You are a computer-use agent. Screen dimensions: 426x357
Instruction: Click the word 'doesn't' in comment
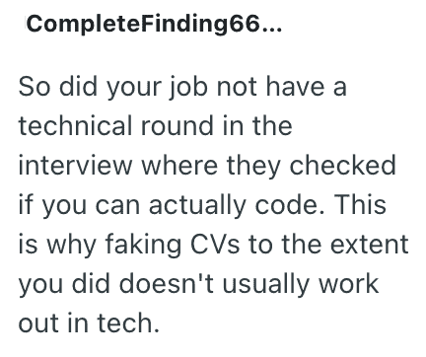[x=166, y=284]
